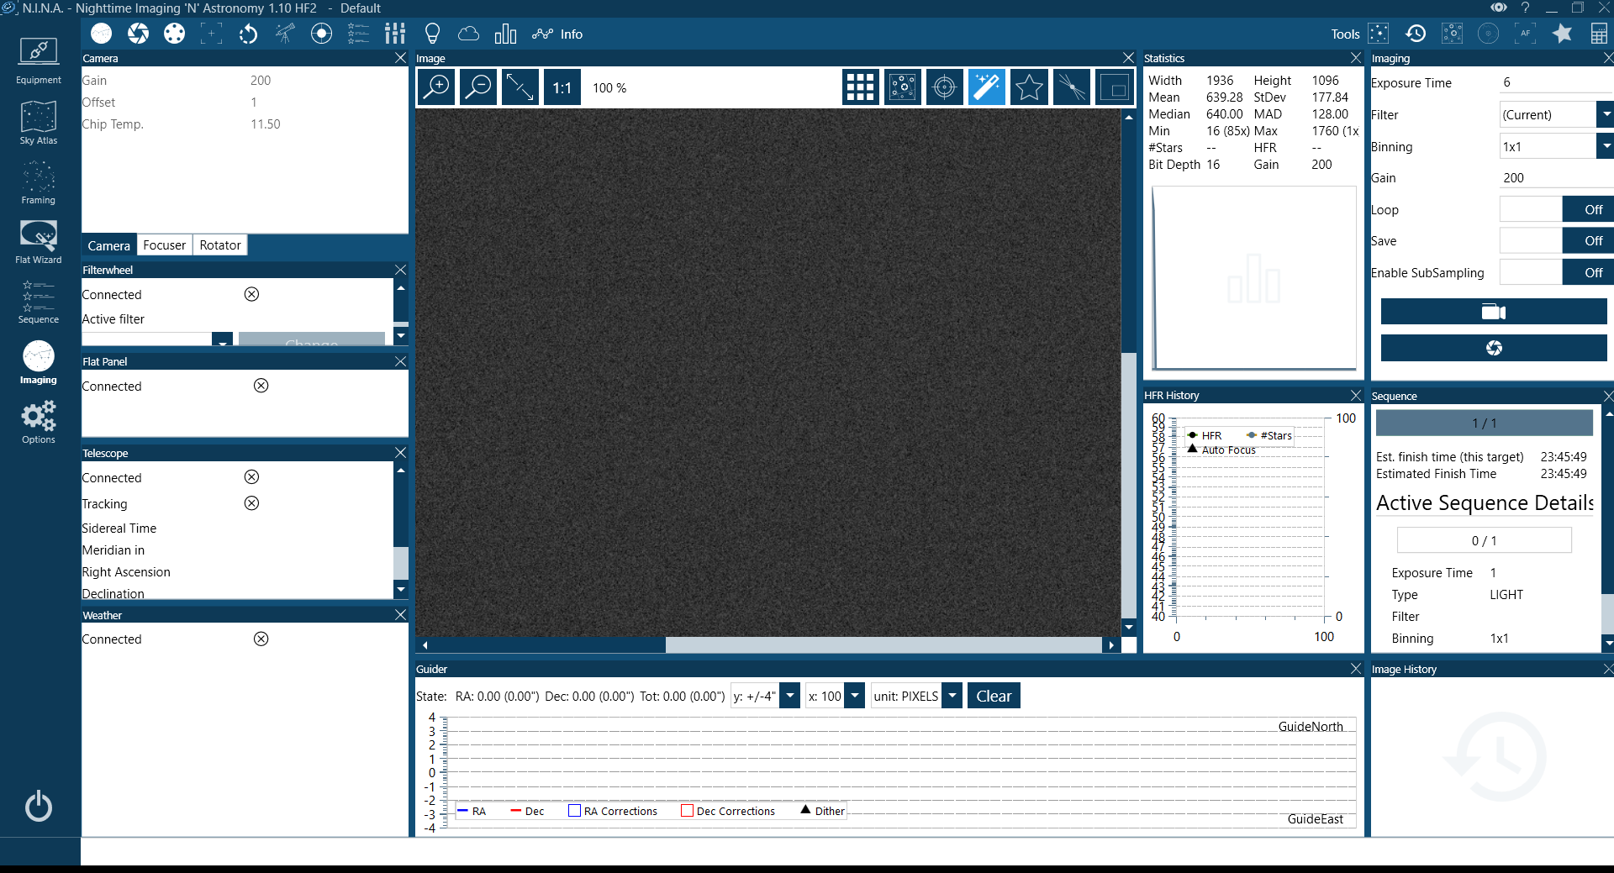The height and width of the screenshot is (873, 1614).
Task: Toggle the Loop switch
Action: 1556,209
